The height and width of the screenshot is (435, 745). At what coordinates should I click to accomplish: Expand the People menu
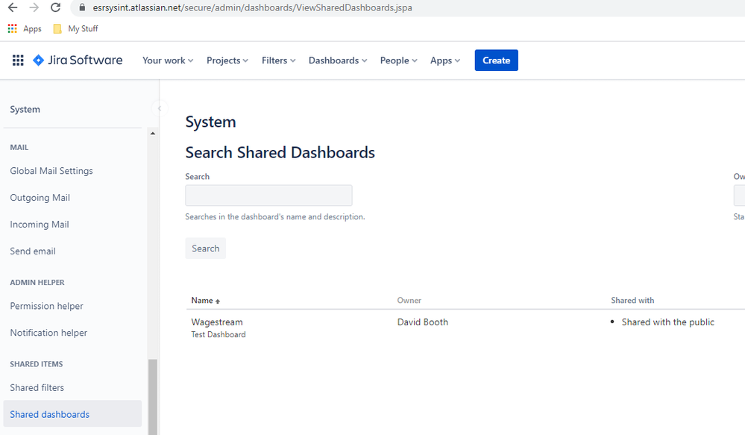tap(399, 60)
